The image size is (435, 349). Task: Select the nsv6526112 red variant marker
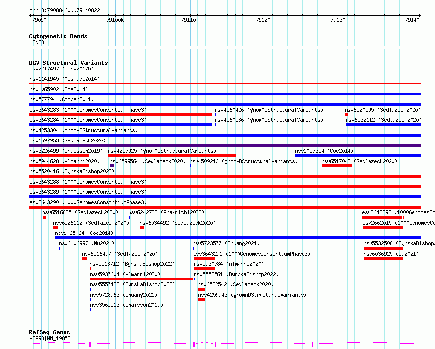(56, 228)
